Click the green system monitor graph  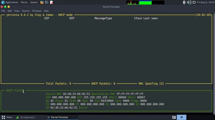tap(145, 2)
